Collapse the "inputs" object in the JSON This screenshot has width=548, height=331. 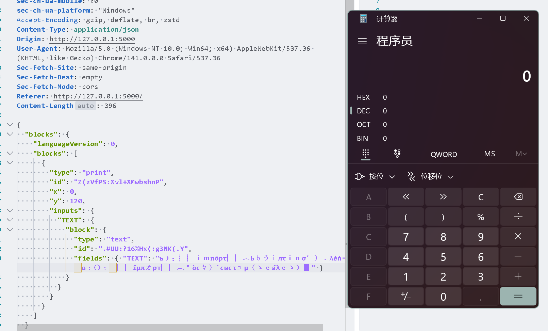[x=10, y=210]
